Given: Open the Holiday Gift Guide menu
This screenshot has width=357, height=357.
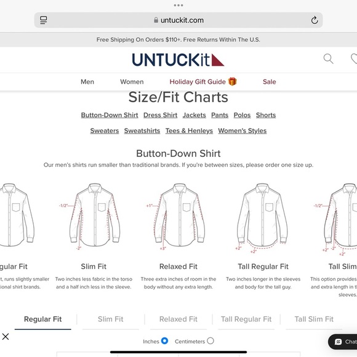Looking at the screenshot, I should [198, 82].
